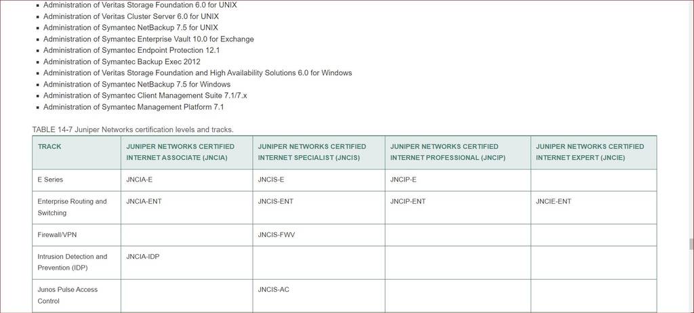Click the Internet Expert (JNCIE) header
Viewport: 694px width, 313px height.
594,152
